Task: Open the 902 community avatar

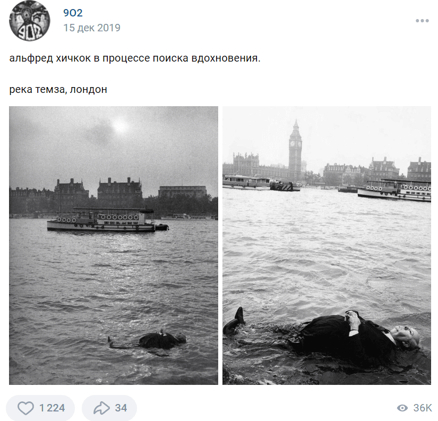Action: tap(30, 21)
